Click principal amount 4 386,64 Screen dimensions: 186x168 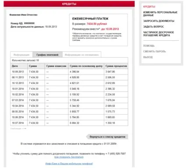[75, 72]
